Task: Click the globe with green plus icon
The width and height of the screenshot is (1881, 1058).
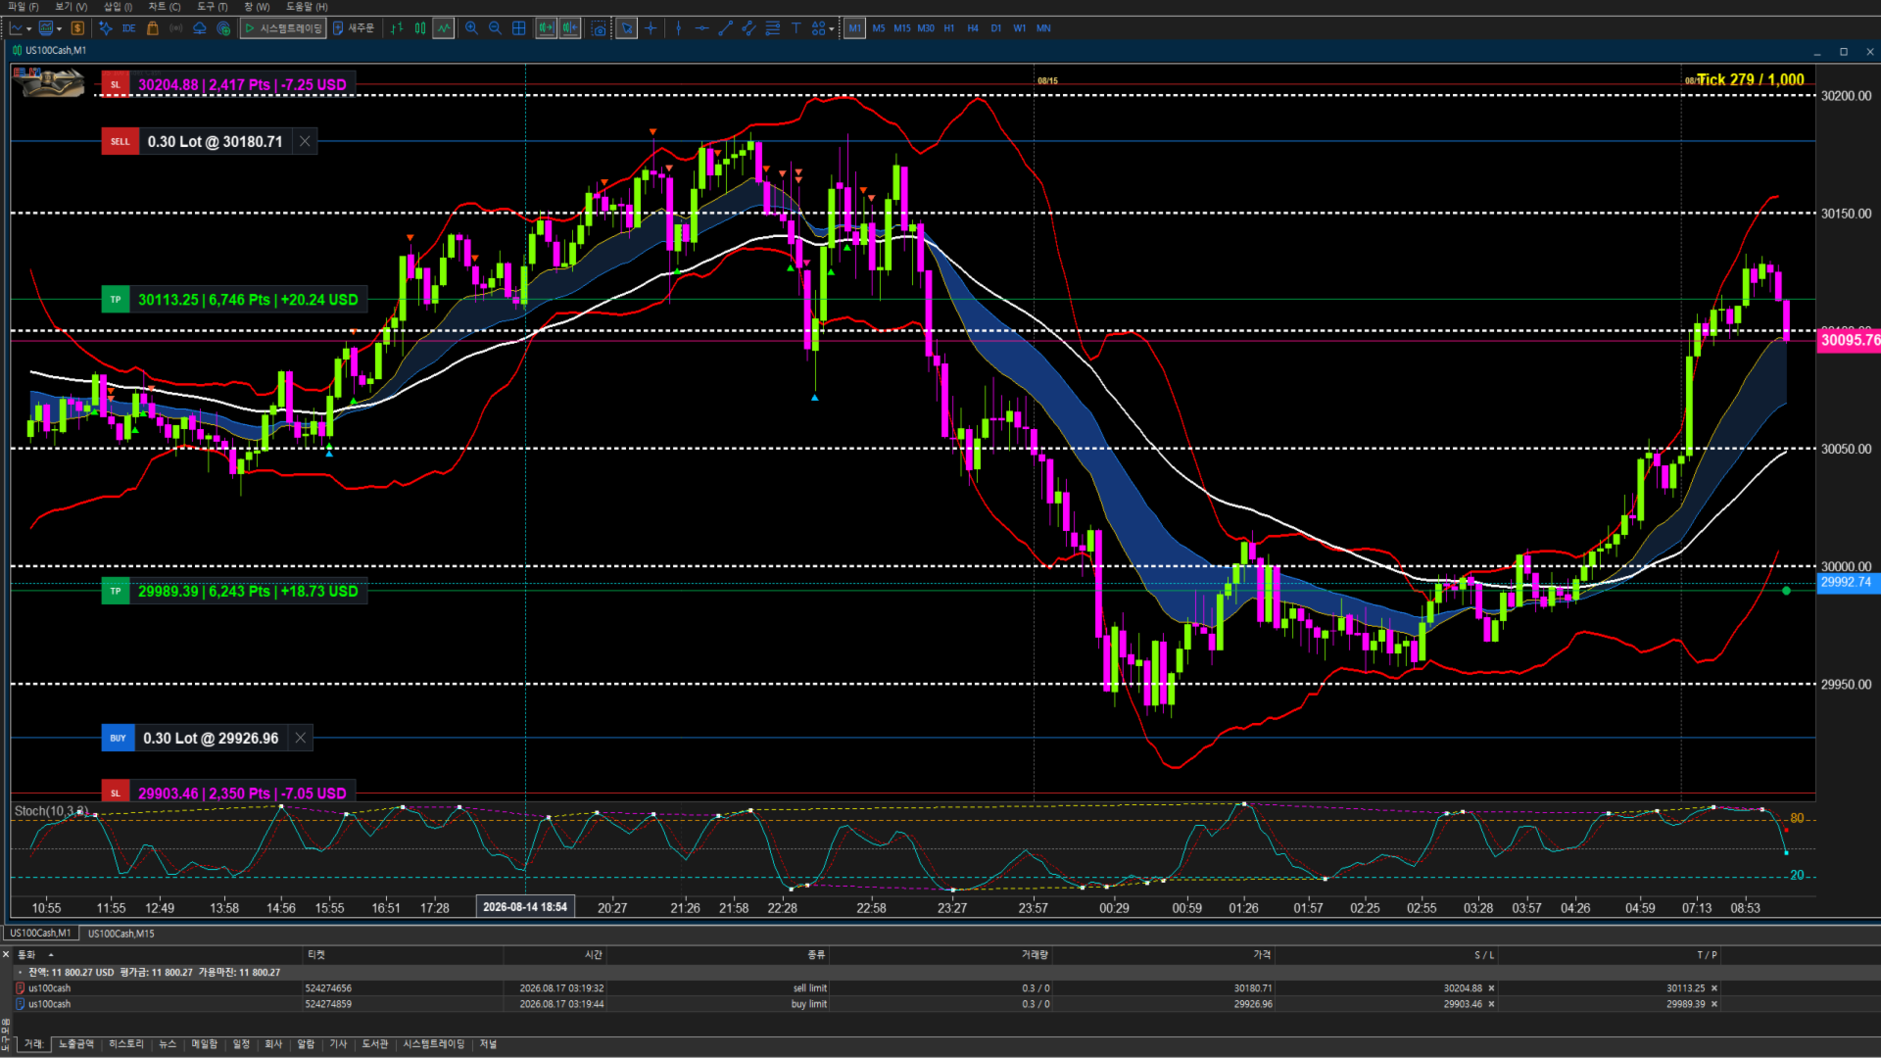Action: coord(223,28)
